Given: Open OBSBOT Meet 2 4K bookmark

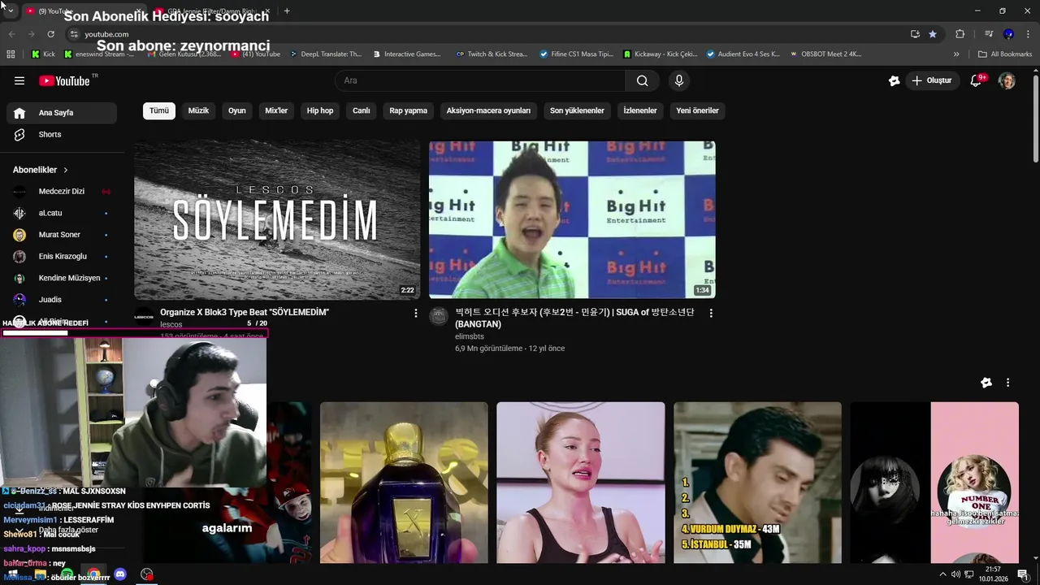Looking at the screenshot, I should (825, 54).
